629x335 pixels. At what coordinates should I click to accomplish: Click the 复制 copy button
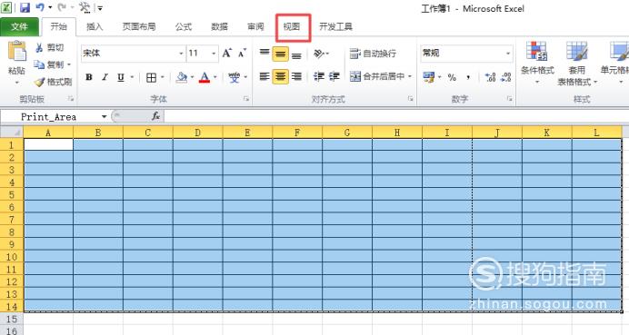[48, 64]
